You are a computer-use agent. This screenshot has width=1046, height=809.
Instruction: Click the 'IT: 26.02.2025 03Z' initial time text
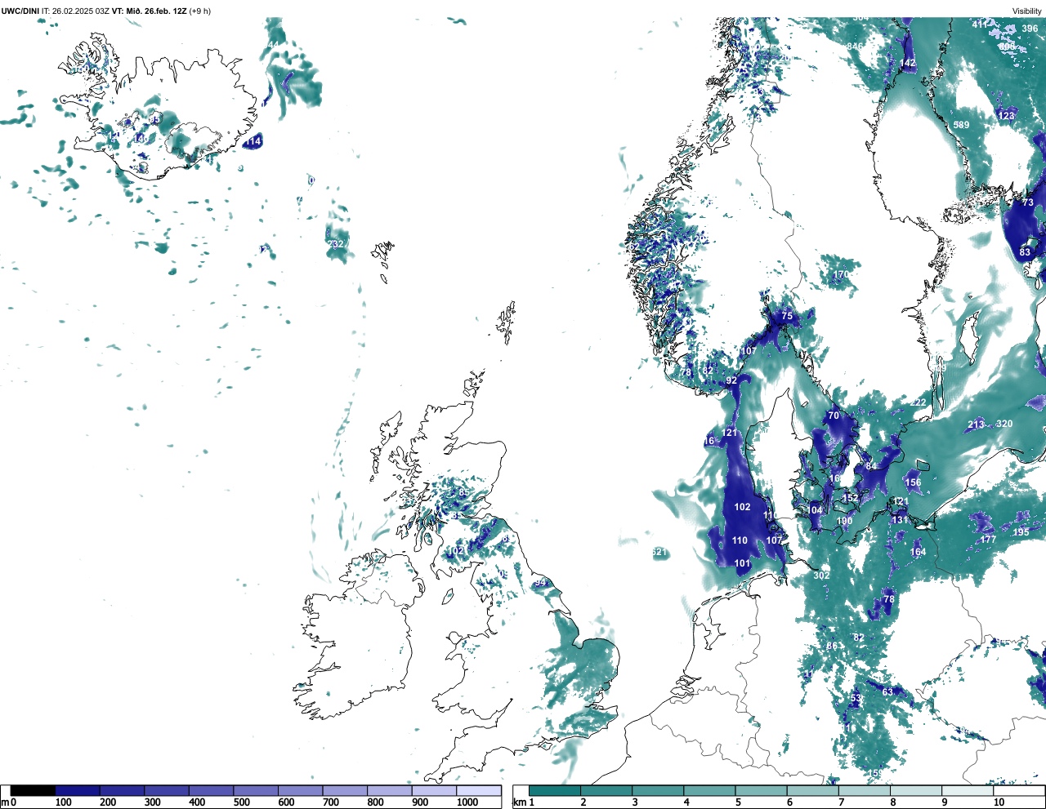coord(76,11)
